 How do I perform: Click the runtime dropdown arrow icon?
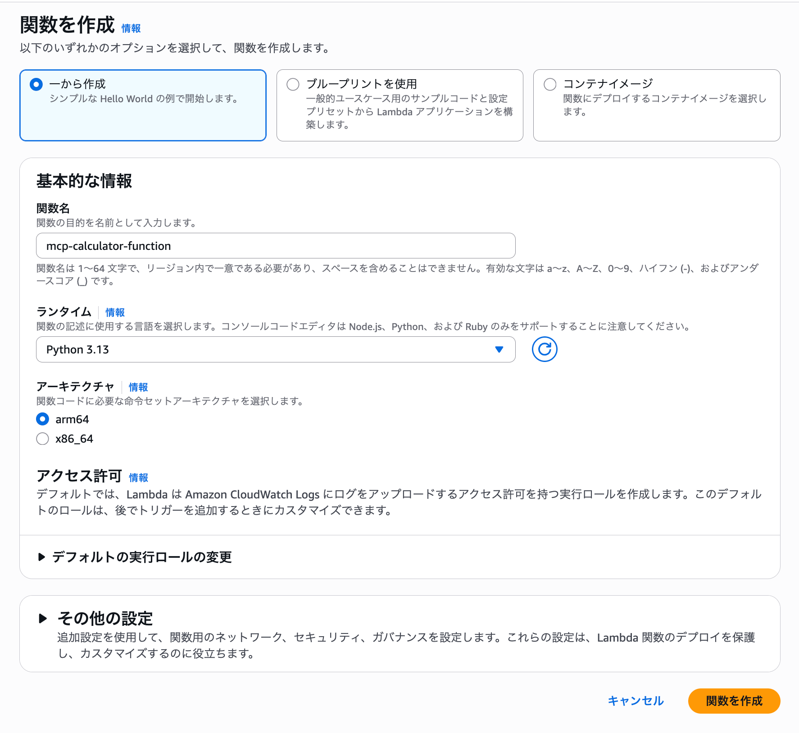point(499,349)
